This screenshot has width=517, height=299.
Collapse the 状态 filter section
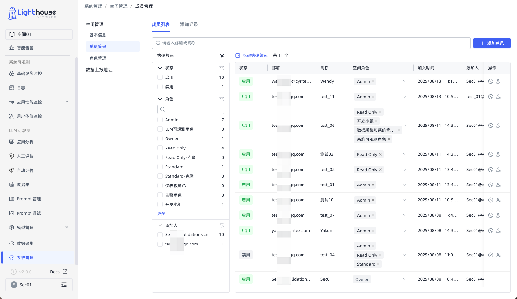pos(160,68)
